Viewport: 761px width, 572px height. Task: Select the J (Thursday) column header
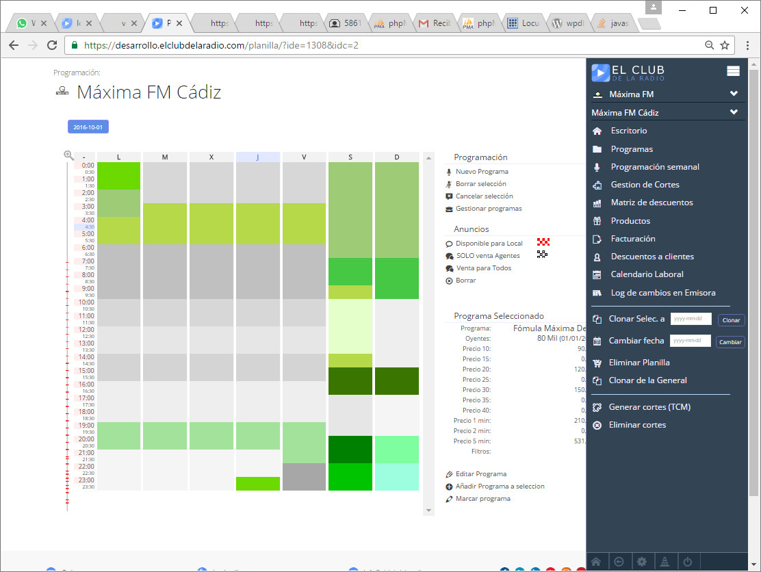click(x=258, y=157)
